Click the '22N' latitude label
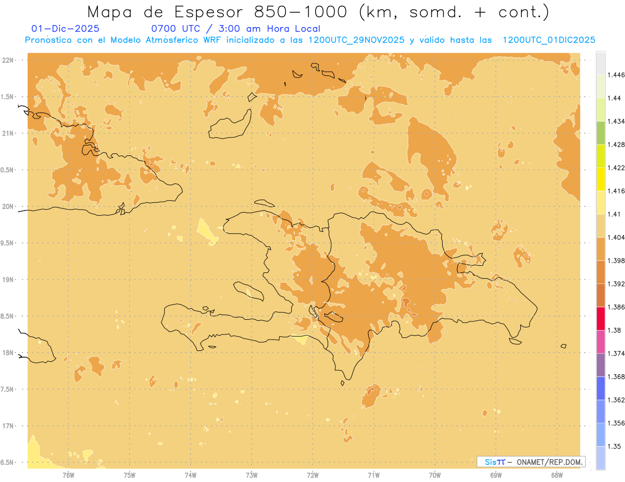The image size is (625, 482). coord(8,60)
